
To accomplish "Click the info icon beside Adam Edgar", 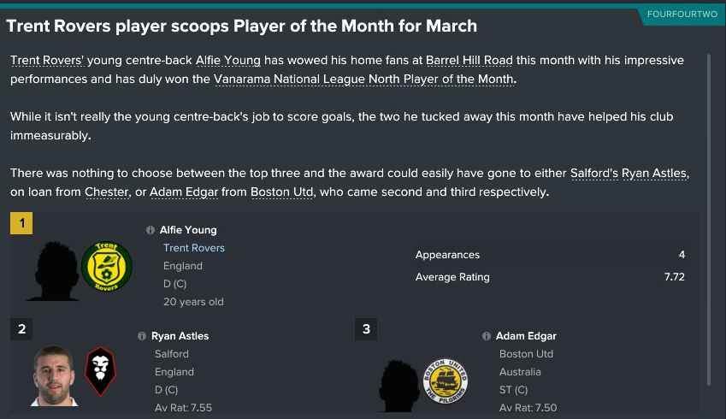I will (x=487, y=336).
